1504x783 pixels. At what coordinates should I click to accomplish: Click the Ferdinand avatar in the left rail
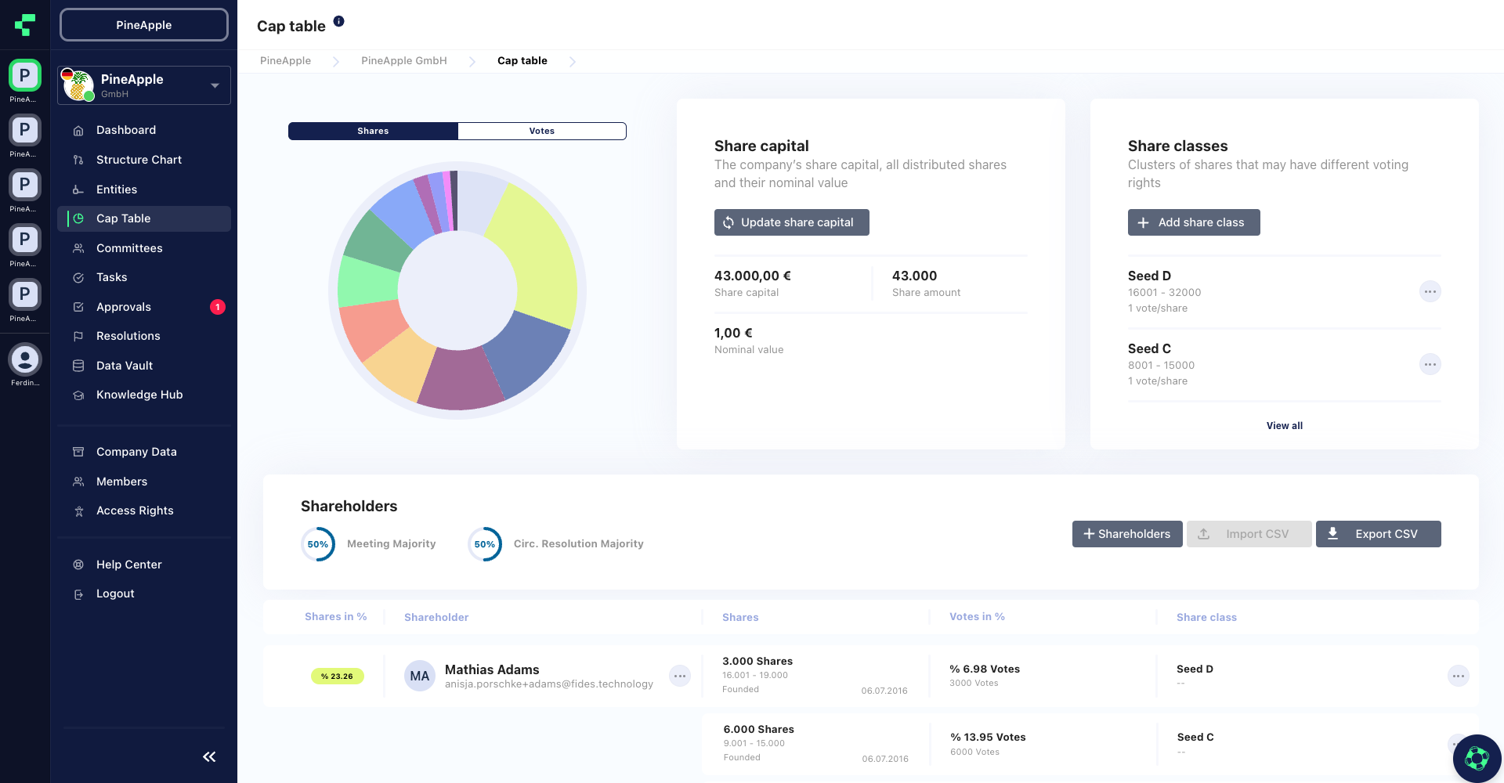pyautogui.click(x=24, y=359)
